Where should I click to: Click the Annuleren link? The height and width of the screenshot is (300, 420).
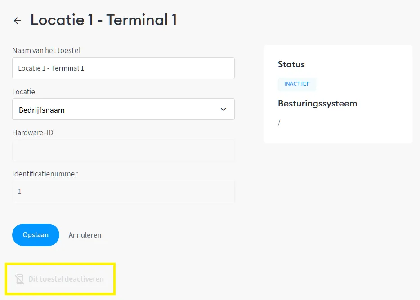point(85,235)
